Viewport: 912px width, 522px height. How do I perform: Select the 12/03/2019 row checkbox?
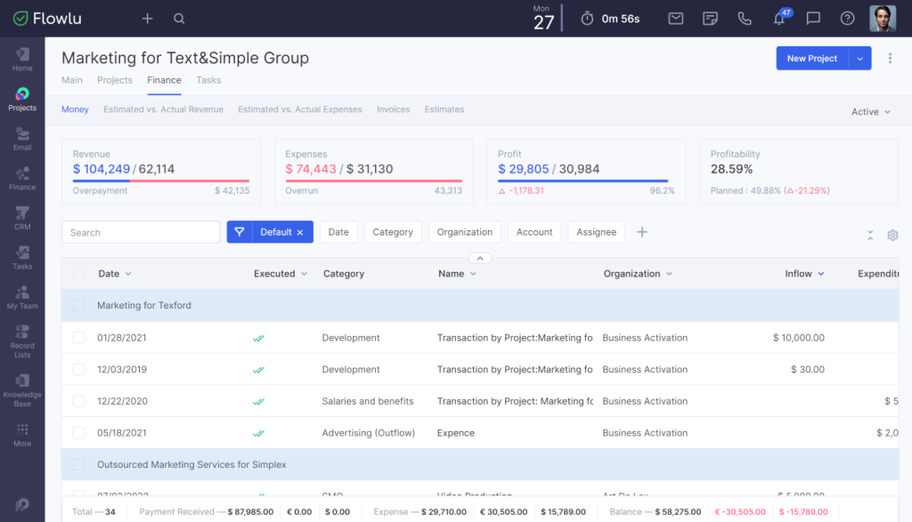(78, 369)
